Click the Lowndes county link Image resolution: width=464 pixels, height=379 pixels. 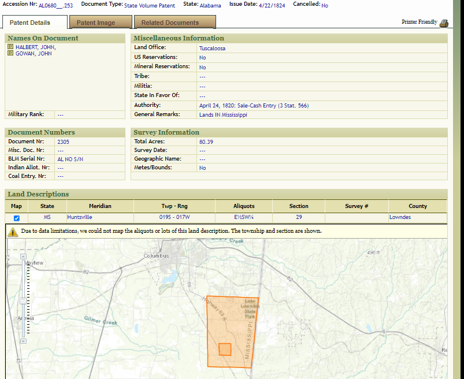400,217
